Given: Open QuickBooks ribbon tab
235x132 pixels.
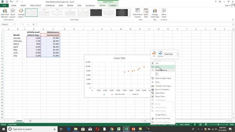Looking at the screenshot, I should click(90, 5).
